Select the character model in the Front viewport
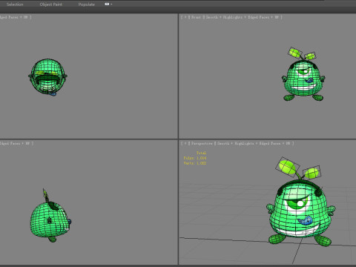 (303, 80)
